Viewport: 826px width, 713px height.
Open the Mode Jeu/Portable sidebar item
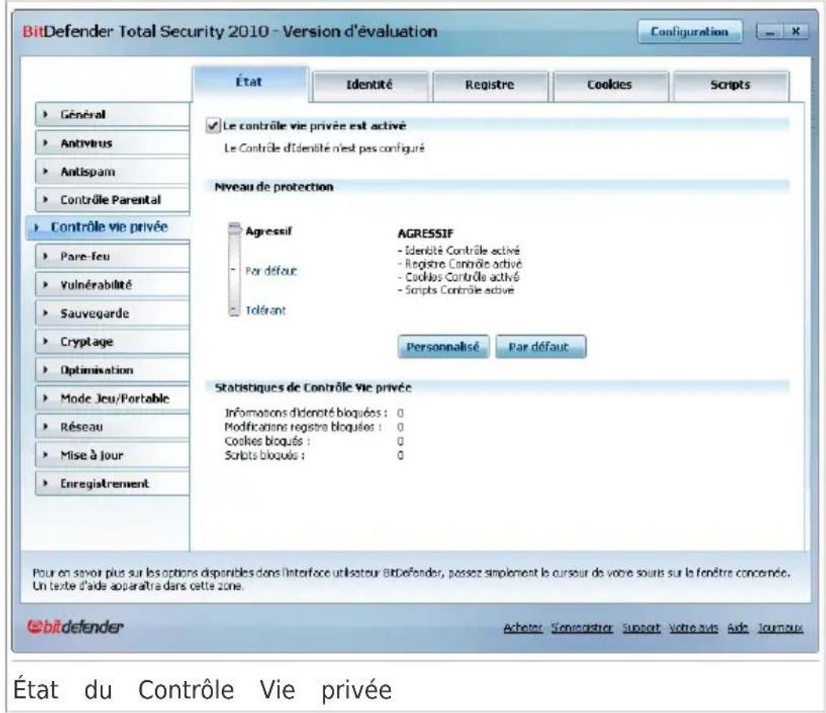point(112,399)
